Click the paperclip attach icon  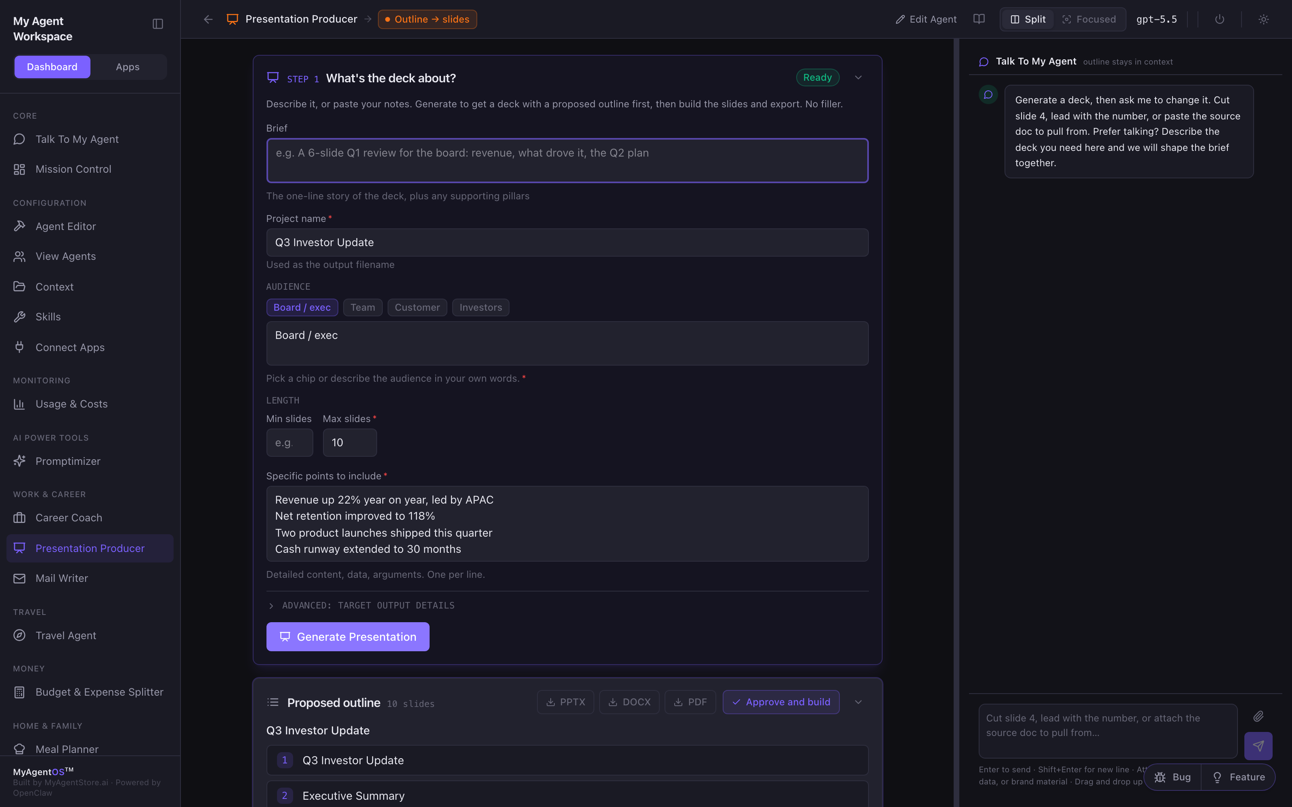coord(1258,716)
